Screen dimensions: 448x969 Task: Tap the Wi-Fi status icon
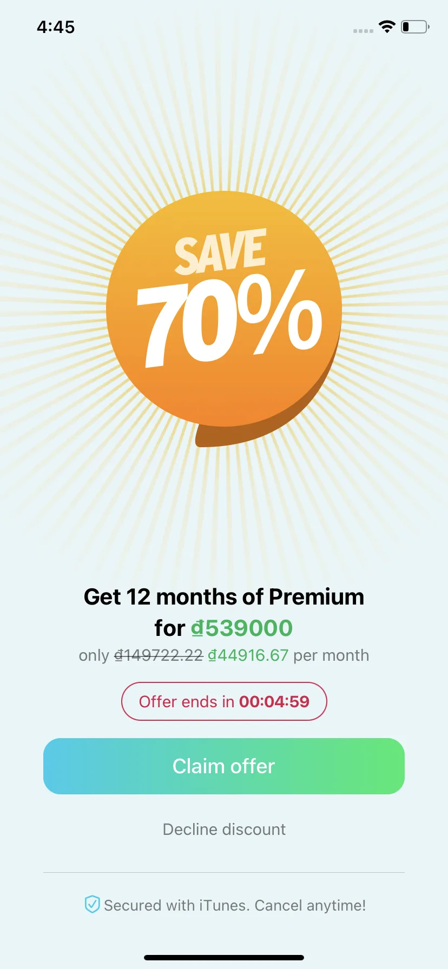(387, 26)
